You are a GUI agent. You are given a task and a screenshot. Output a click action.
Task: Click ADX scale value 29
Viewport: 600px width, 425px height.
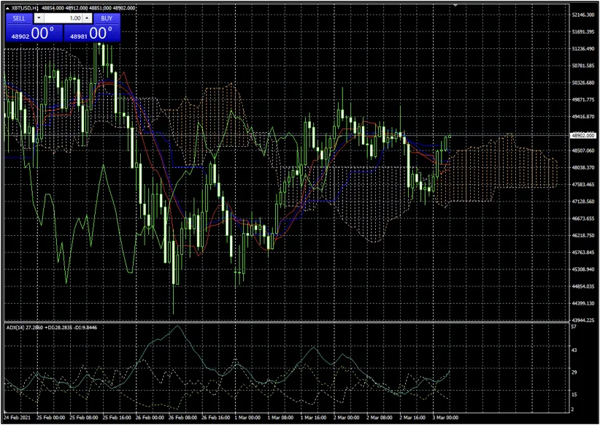coord(574,372)
